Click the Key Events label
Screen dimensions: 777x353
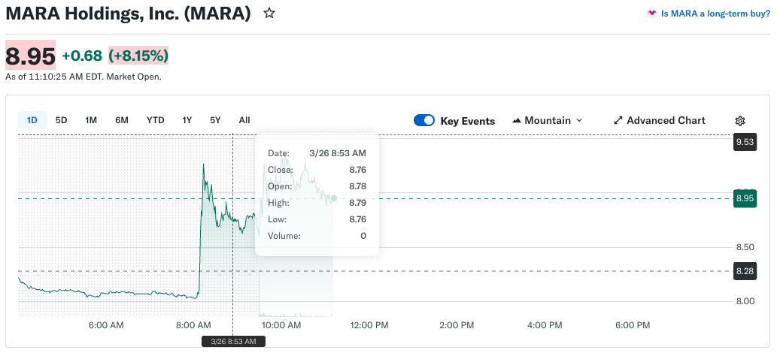467,121
